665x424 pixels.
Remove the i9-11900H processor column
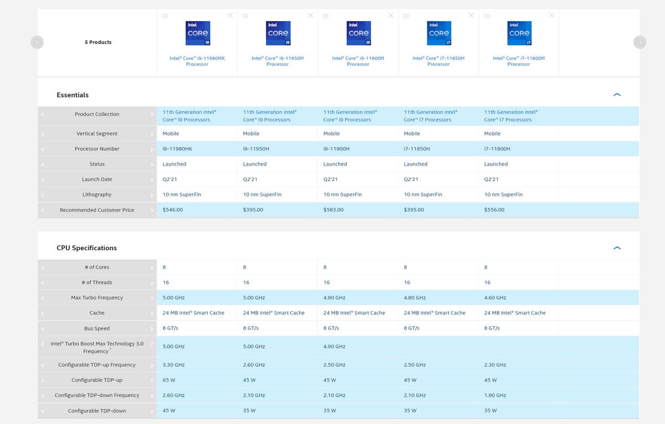tap(391, 15)
